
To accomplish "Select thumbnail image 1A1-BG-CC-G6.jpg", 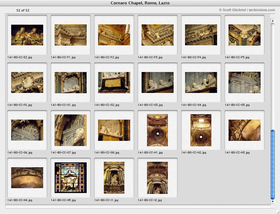I will click(27, 130).
